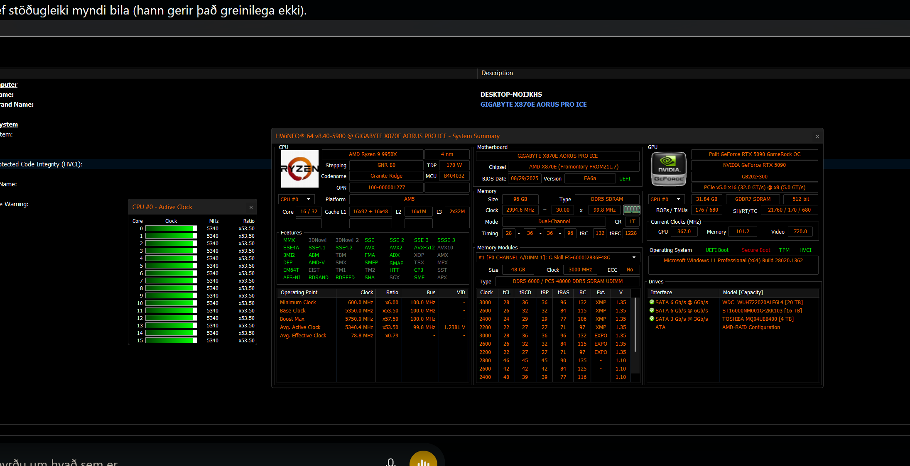Click the Description column header

[497, 73]
